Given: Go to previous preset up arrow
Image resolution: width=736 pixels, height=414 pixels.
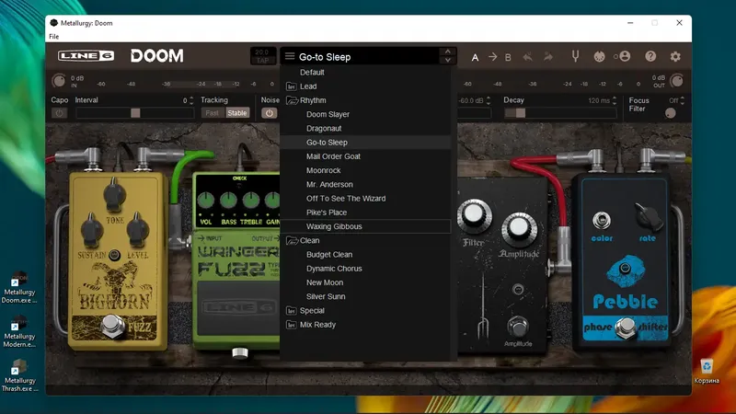Looking at the screenshot, I should 448,52.
